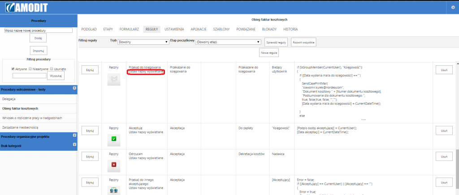Collapse Procedury wdrożeniowe - testy category
Image resolution: width=459 pixels, height=195 pixels.
pyautogui.click(x=75, y=88)
